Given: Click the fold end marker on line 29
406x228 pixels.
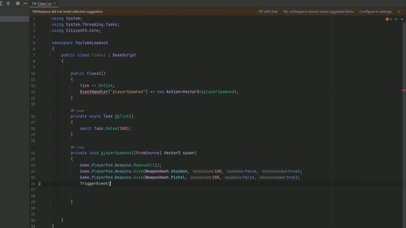Looking at the screenshot, I should pyautogui.click(x=51, y=201).
